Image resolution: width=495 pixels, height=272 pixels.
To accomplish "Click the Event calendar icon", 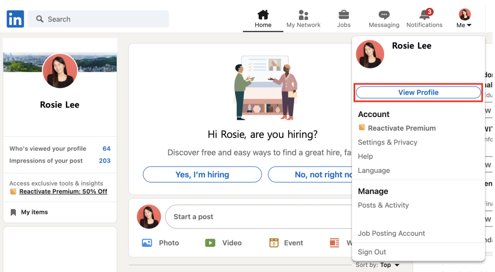I will point(274,243).
